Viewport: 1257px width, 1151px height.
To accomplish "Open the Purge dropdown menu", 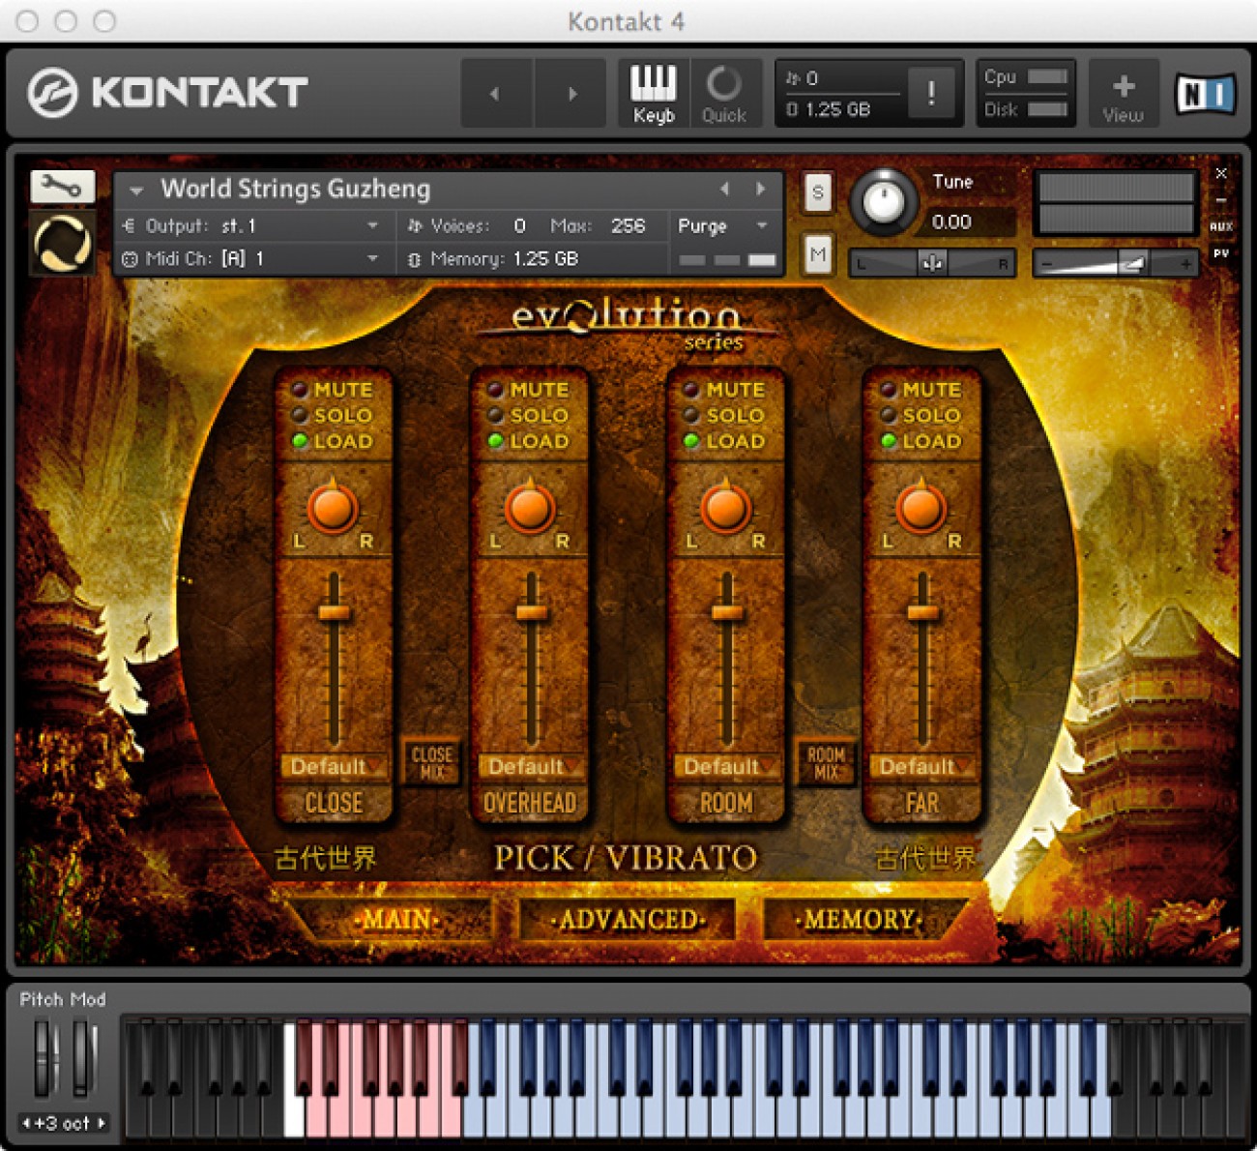I will tap(720, 225).
